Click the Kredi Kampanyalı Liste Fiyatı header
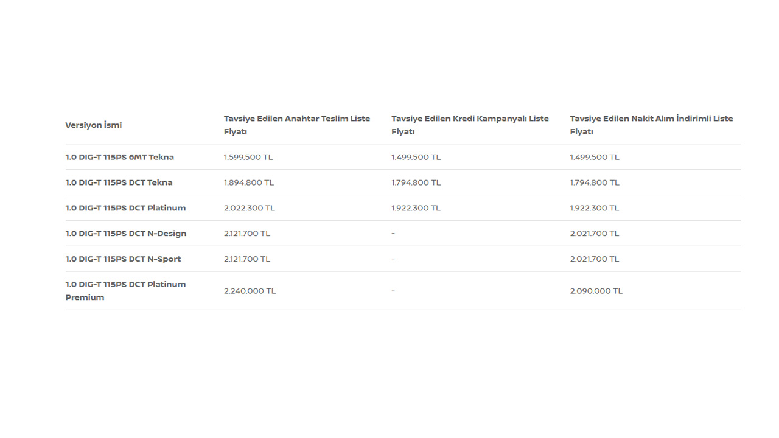The height and width of the screenshot is (438, 779). 470,125
